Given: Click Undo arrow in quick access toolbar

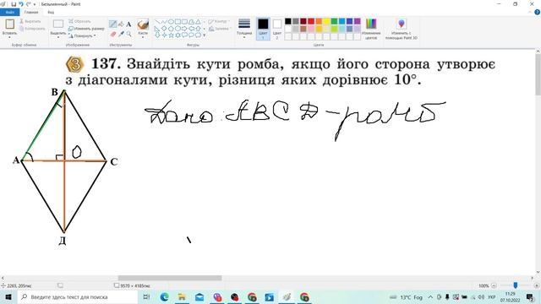Looking at the screenshot, I should (21, 4).
